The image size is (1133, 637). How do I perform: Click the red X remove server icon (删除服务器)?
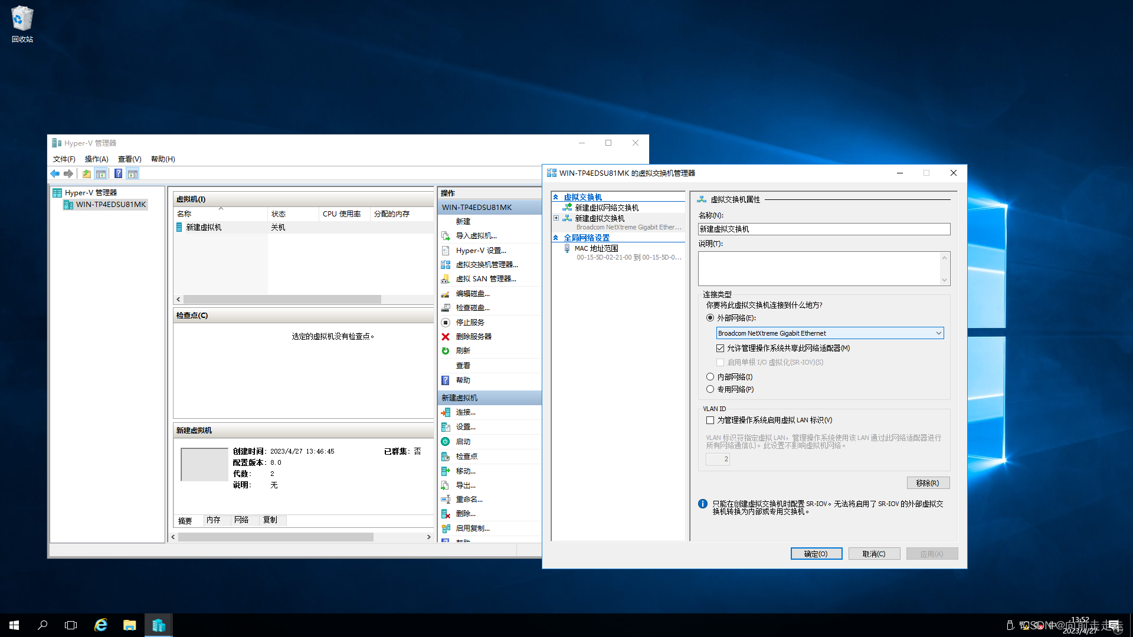[x=446, y=336]
